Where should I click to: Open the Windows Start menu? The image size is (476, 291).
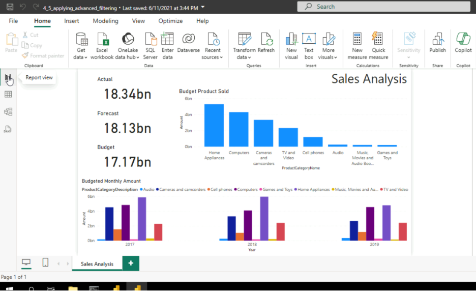(x=10, y=288)
